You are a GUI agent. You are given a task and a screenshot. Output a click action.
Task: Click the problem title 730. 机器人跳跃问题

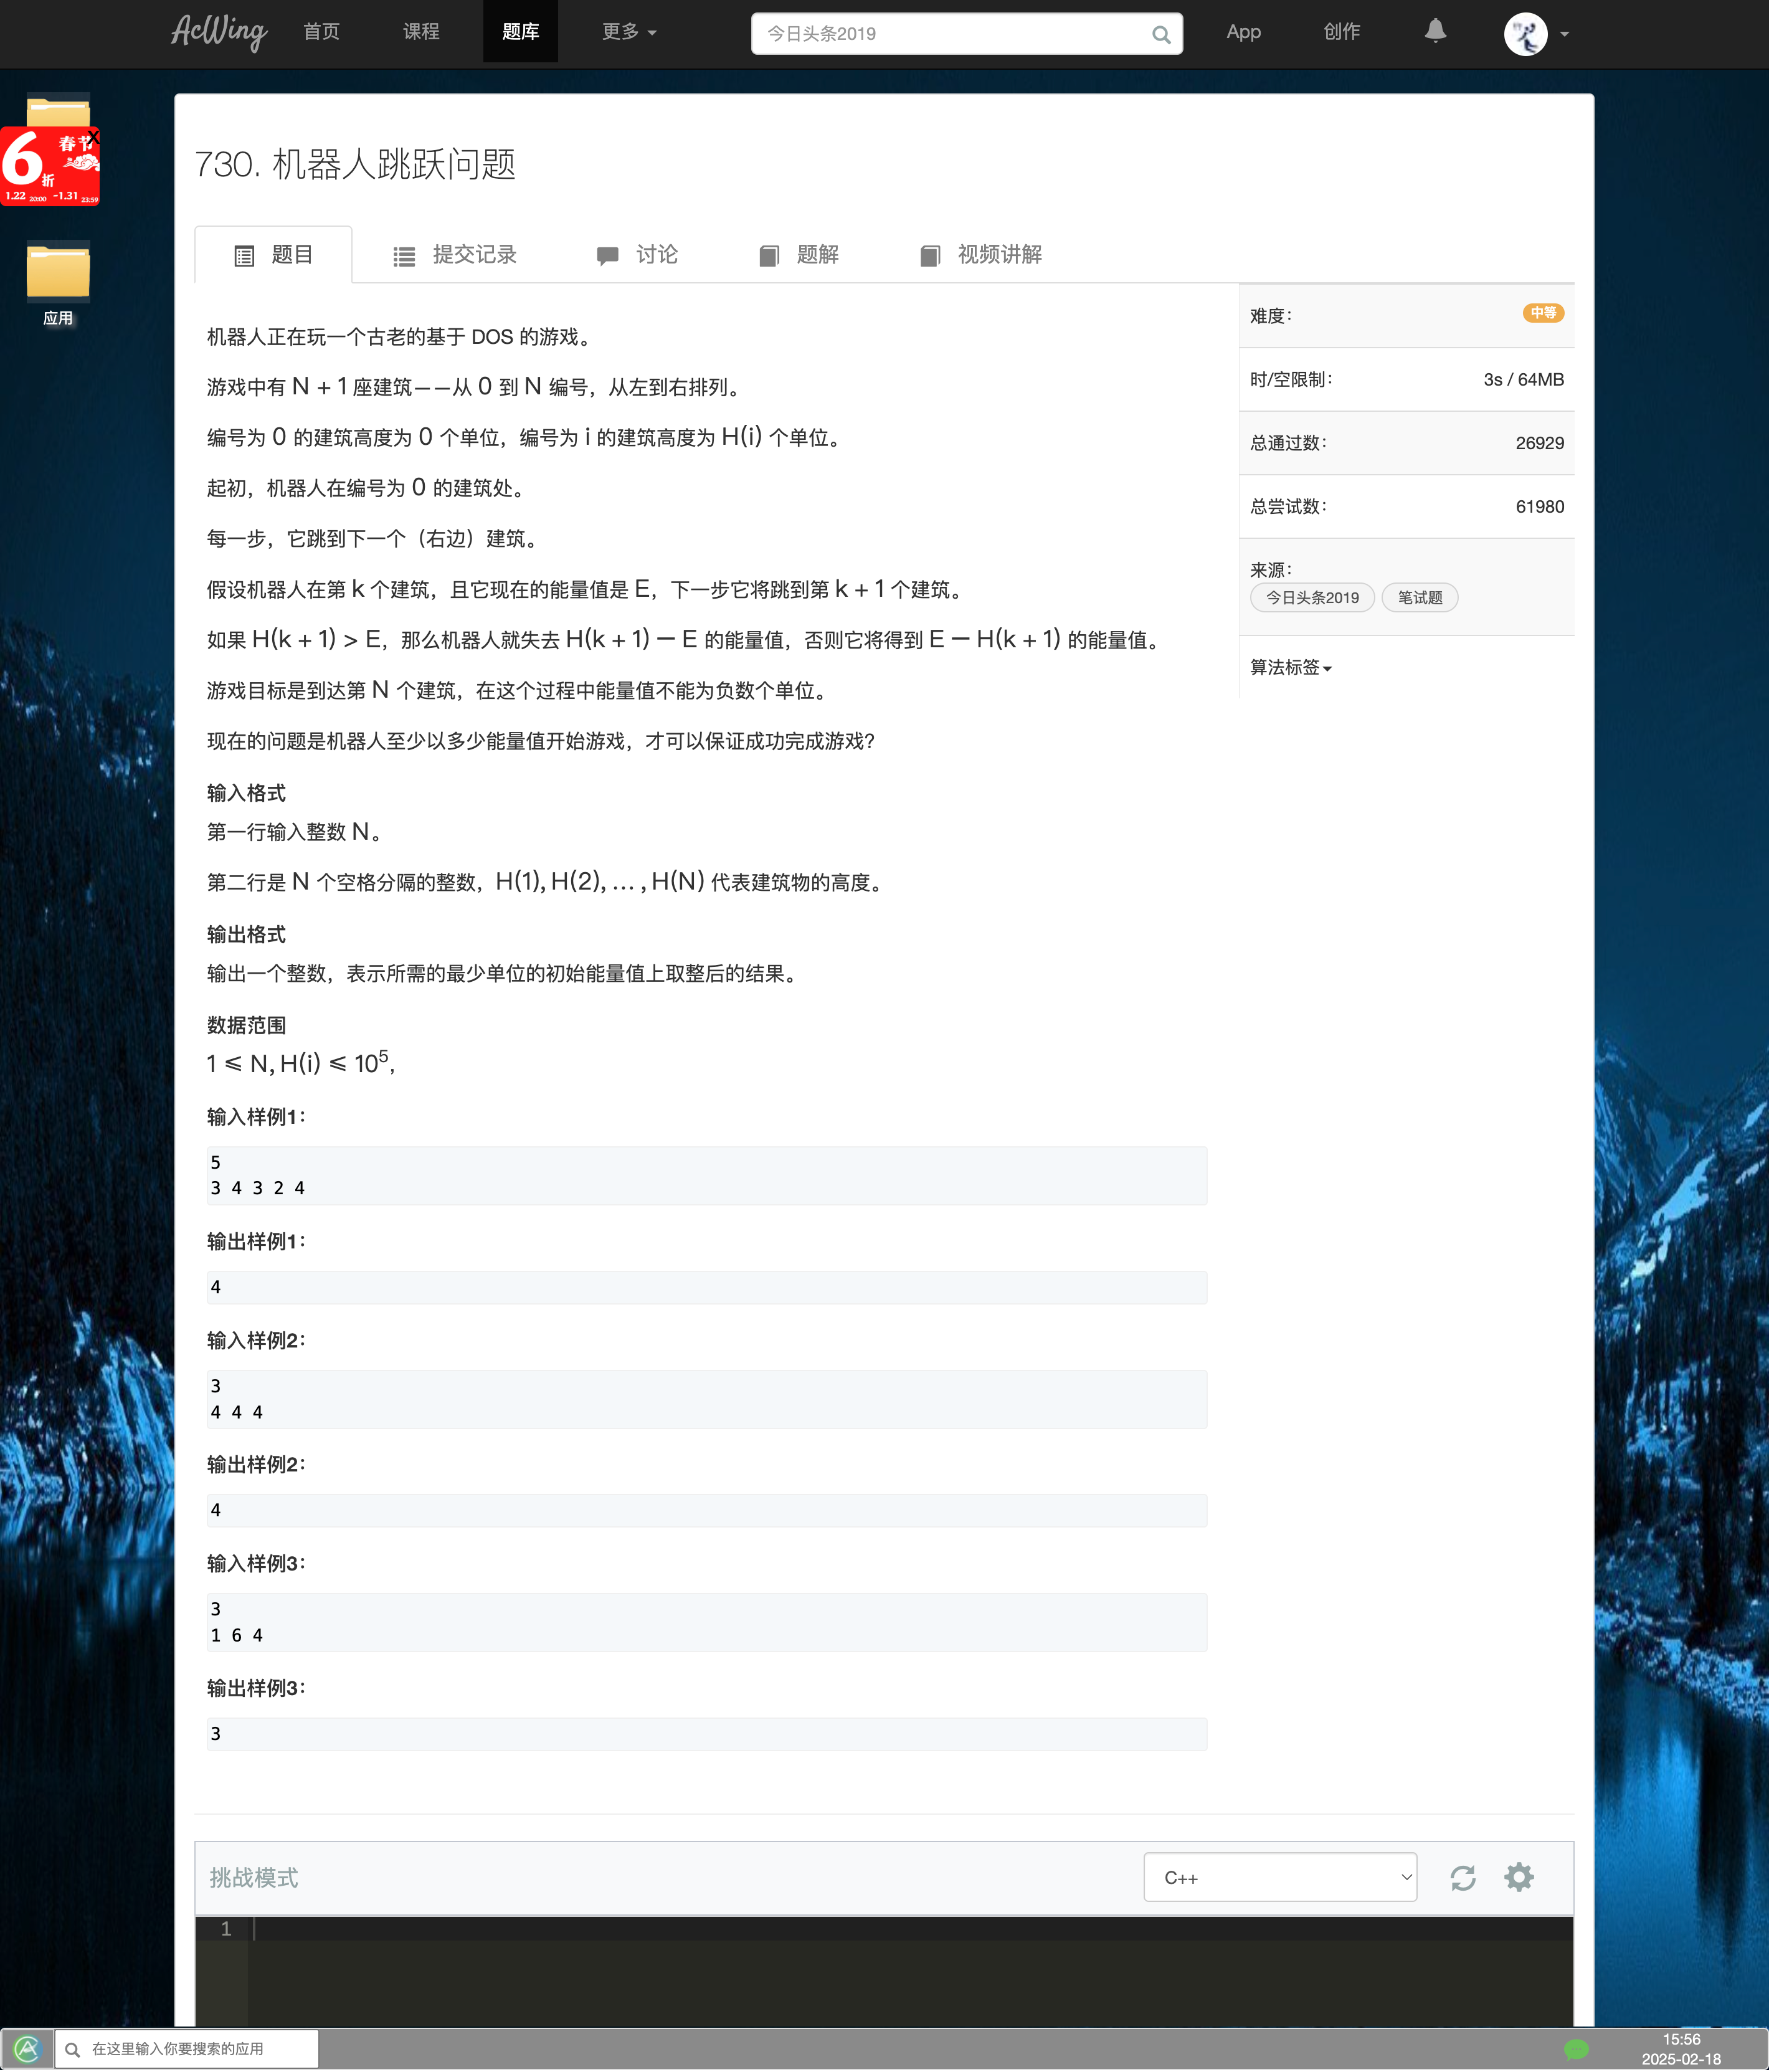[355, 164]
